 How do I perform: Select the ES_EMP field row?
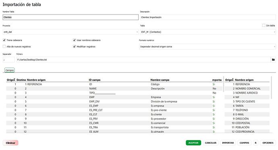coord(114,106)
